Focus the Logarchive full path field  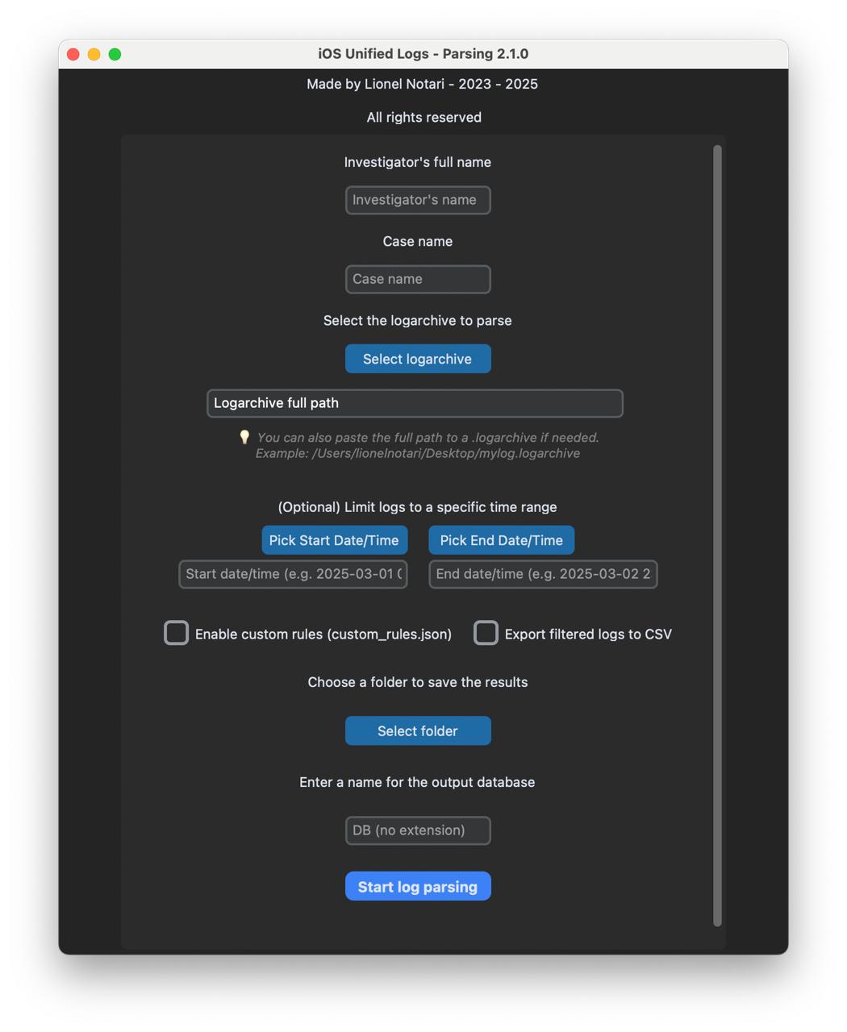click(x=415, y=403)
